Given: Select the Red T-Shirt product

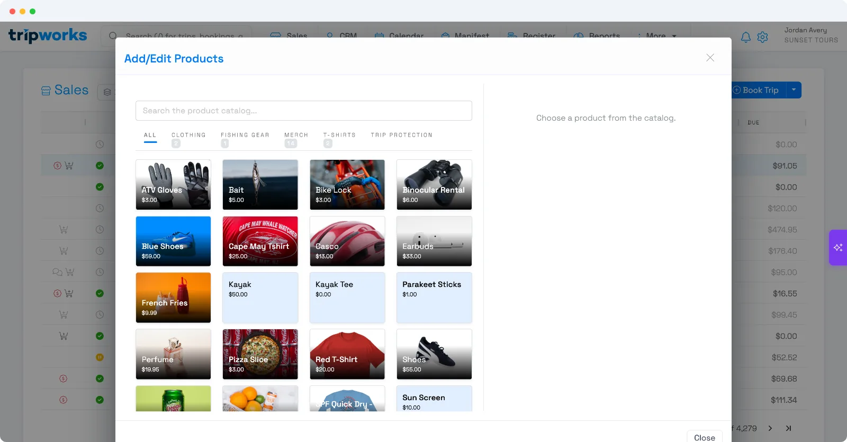Looking at the screenshot, I should click(347, 354).
